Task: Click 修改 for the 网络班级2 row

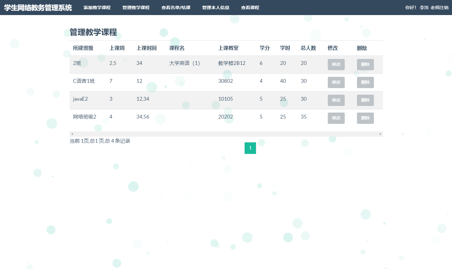Action: point(336,118)
